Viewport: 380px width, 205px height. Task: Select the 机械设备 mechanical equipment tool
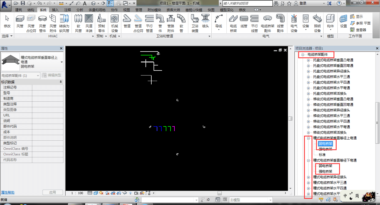pyautogui.click(x=114, y=23)
